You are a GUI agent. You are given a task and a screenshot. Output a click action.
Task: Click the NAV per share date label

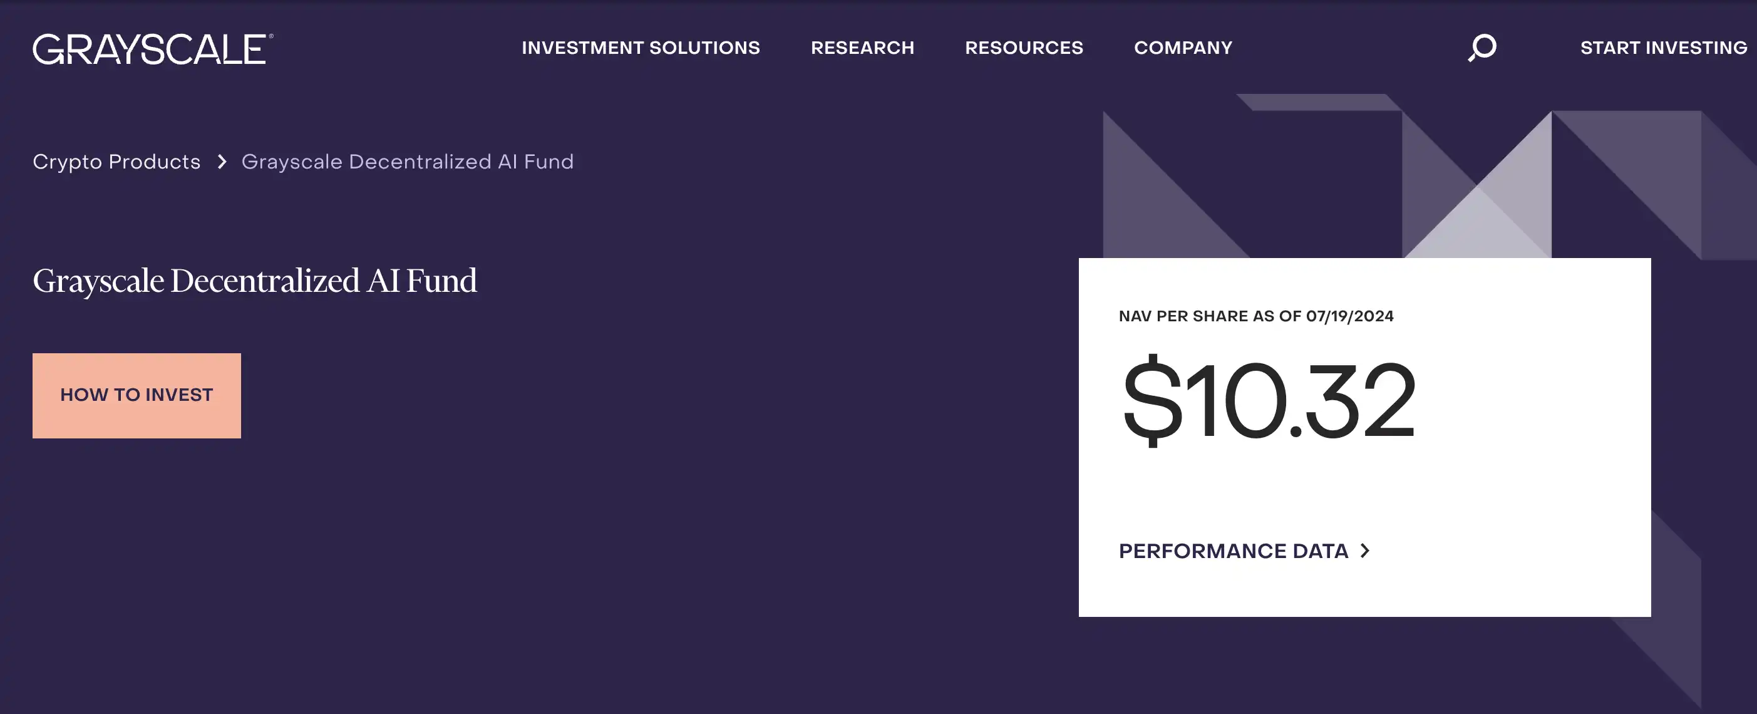1255,316
